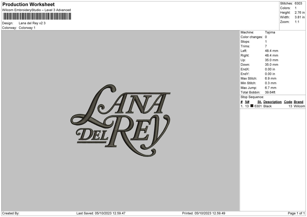The image size is (307, 217).
Task: Click the 'Colorway 1' value
Action: [x=27, y=28]
